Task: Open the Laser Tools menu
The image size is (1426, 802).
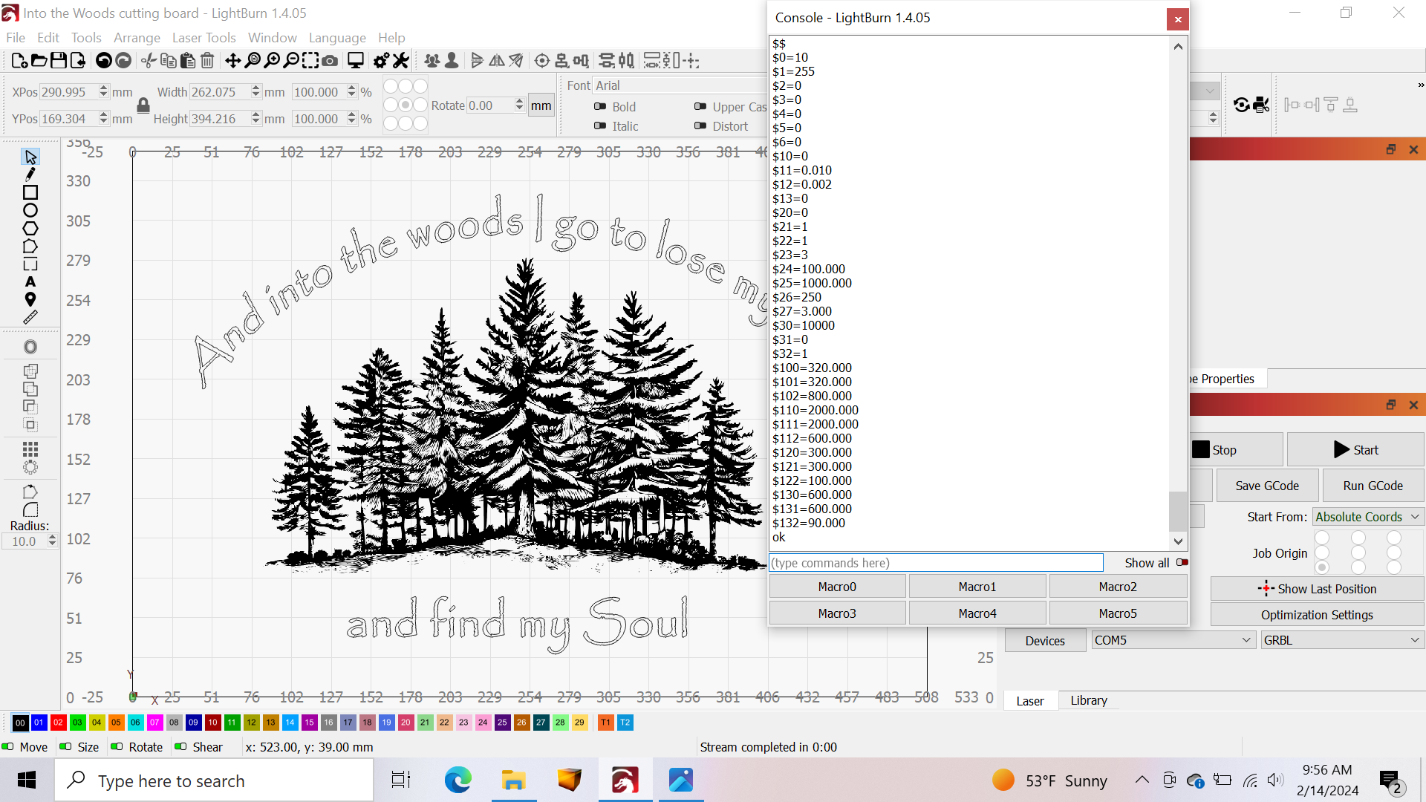Action: pos(204,37)
